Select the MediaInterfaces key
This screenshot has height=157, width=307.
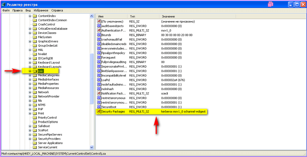pyautogui.click(x=48, y=79)
